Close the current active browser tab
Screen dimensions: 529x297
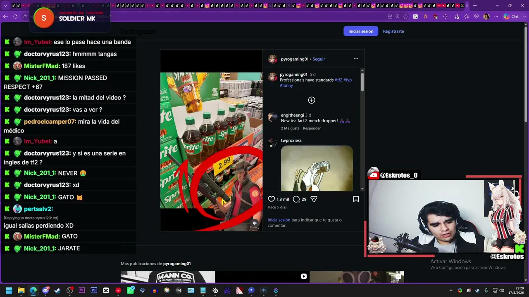(467, 5)
